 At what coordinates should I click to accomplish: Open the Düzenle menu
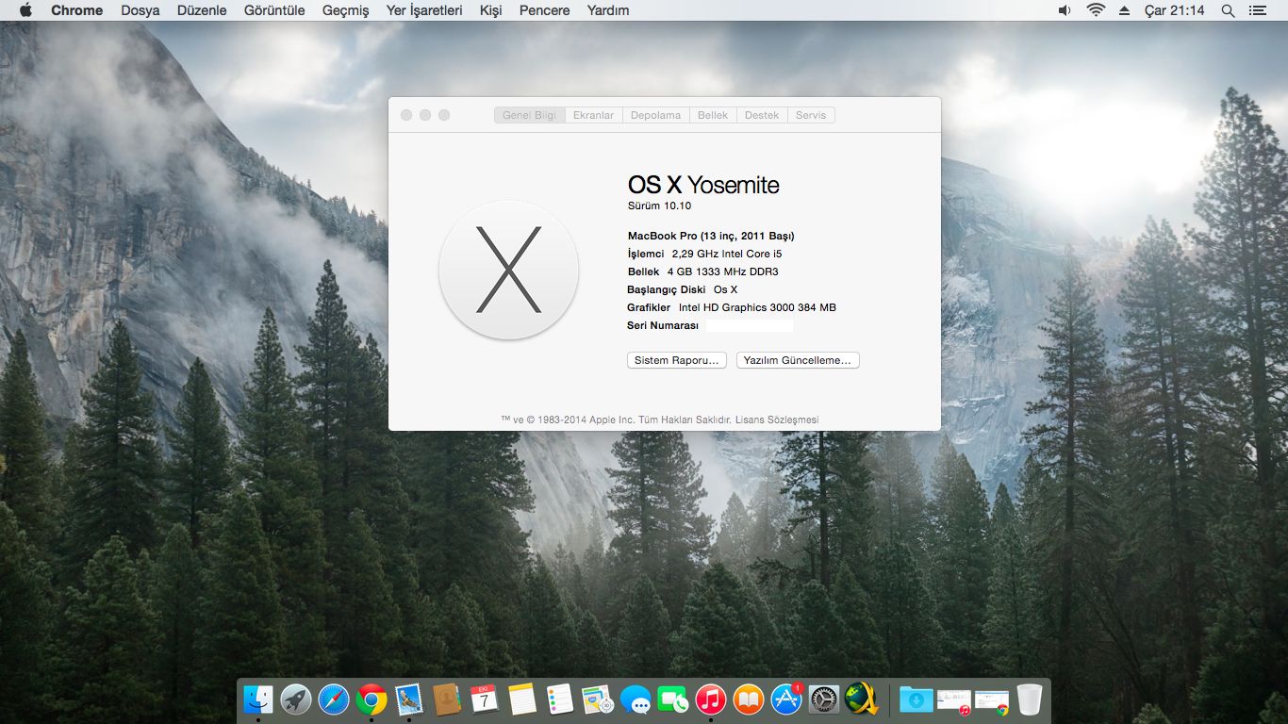[x=202, y=10]
